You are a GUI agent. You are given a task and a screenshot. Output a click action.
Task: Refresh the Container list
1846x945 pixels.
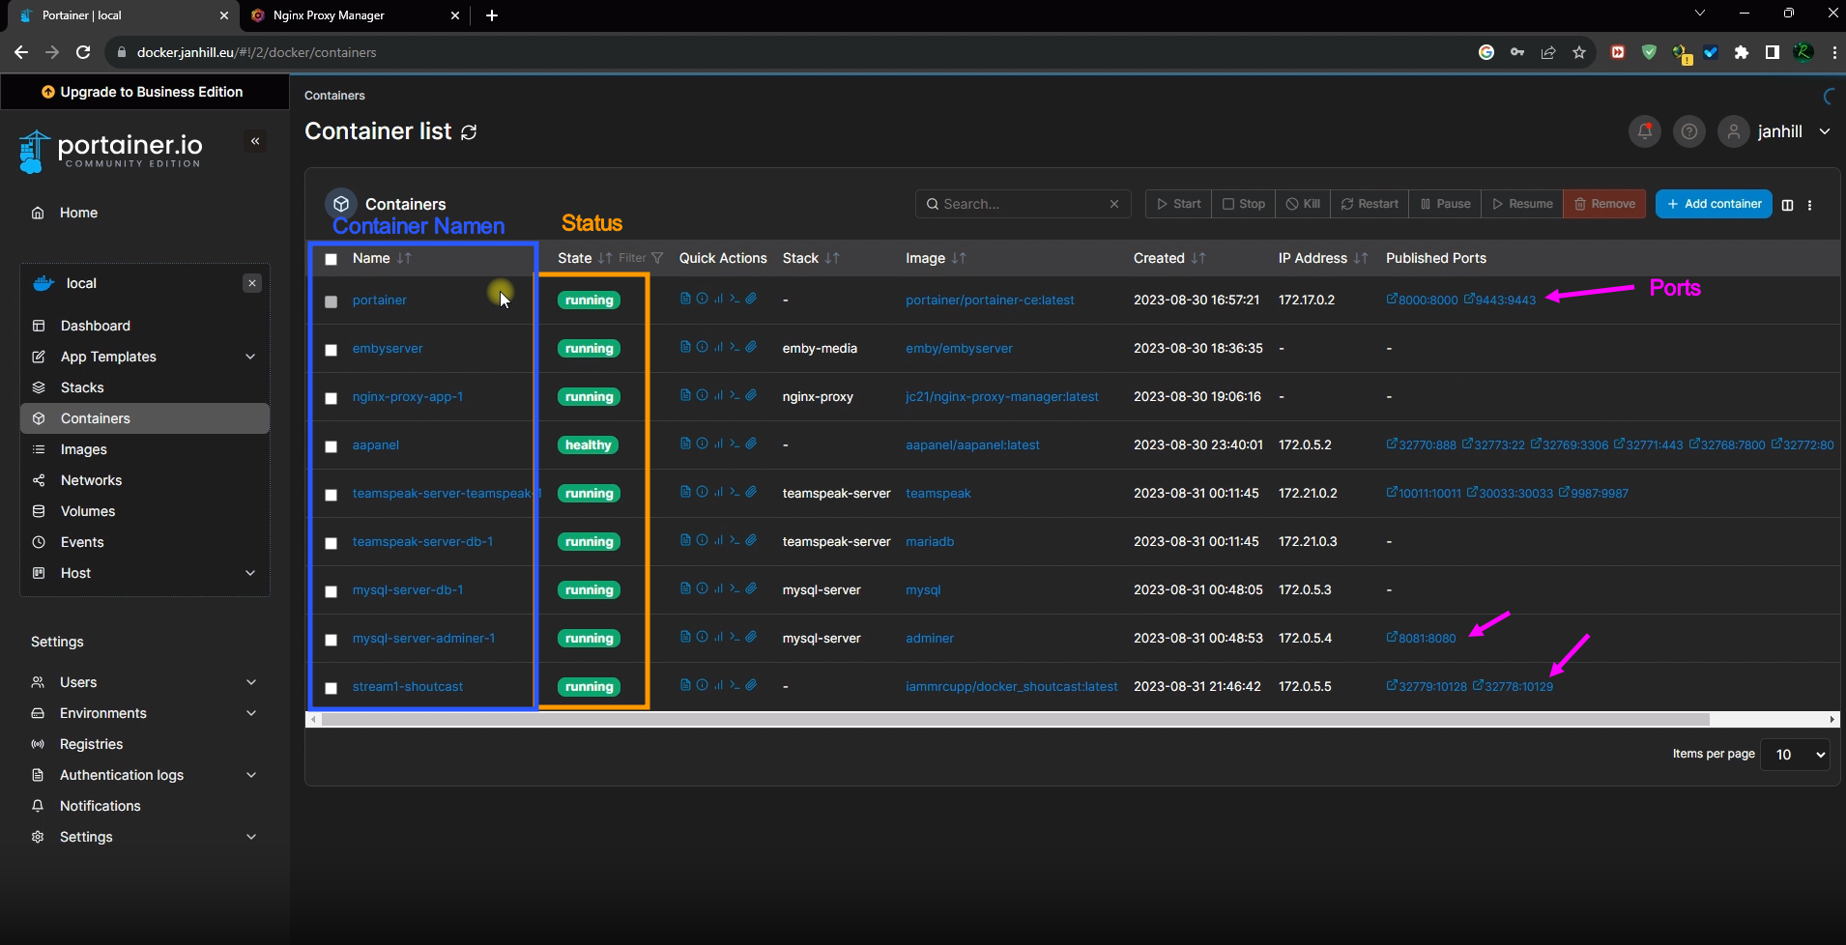(x=469, y=132)
